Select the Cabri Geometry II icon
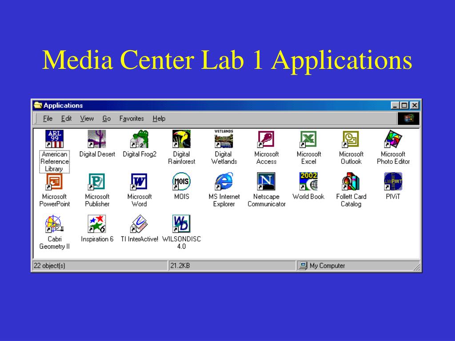 point(55,224)
